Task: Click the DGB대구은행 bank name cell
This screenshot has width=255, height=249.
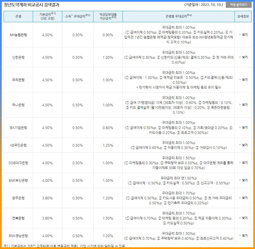Action: [x=18, y=163]
